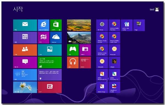The width and height of the screenshot is (165, 105).
Task: Launch Windows Media Profile Editor tile
Action: [x=114, y=38]
